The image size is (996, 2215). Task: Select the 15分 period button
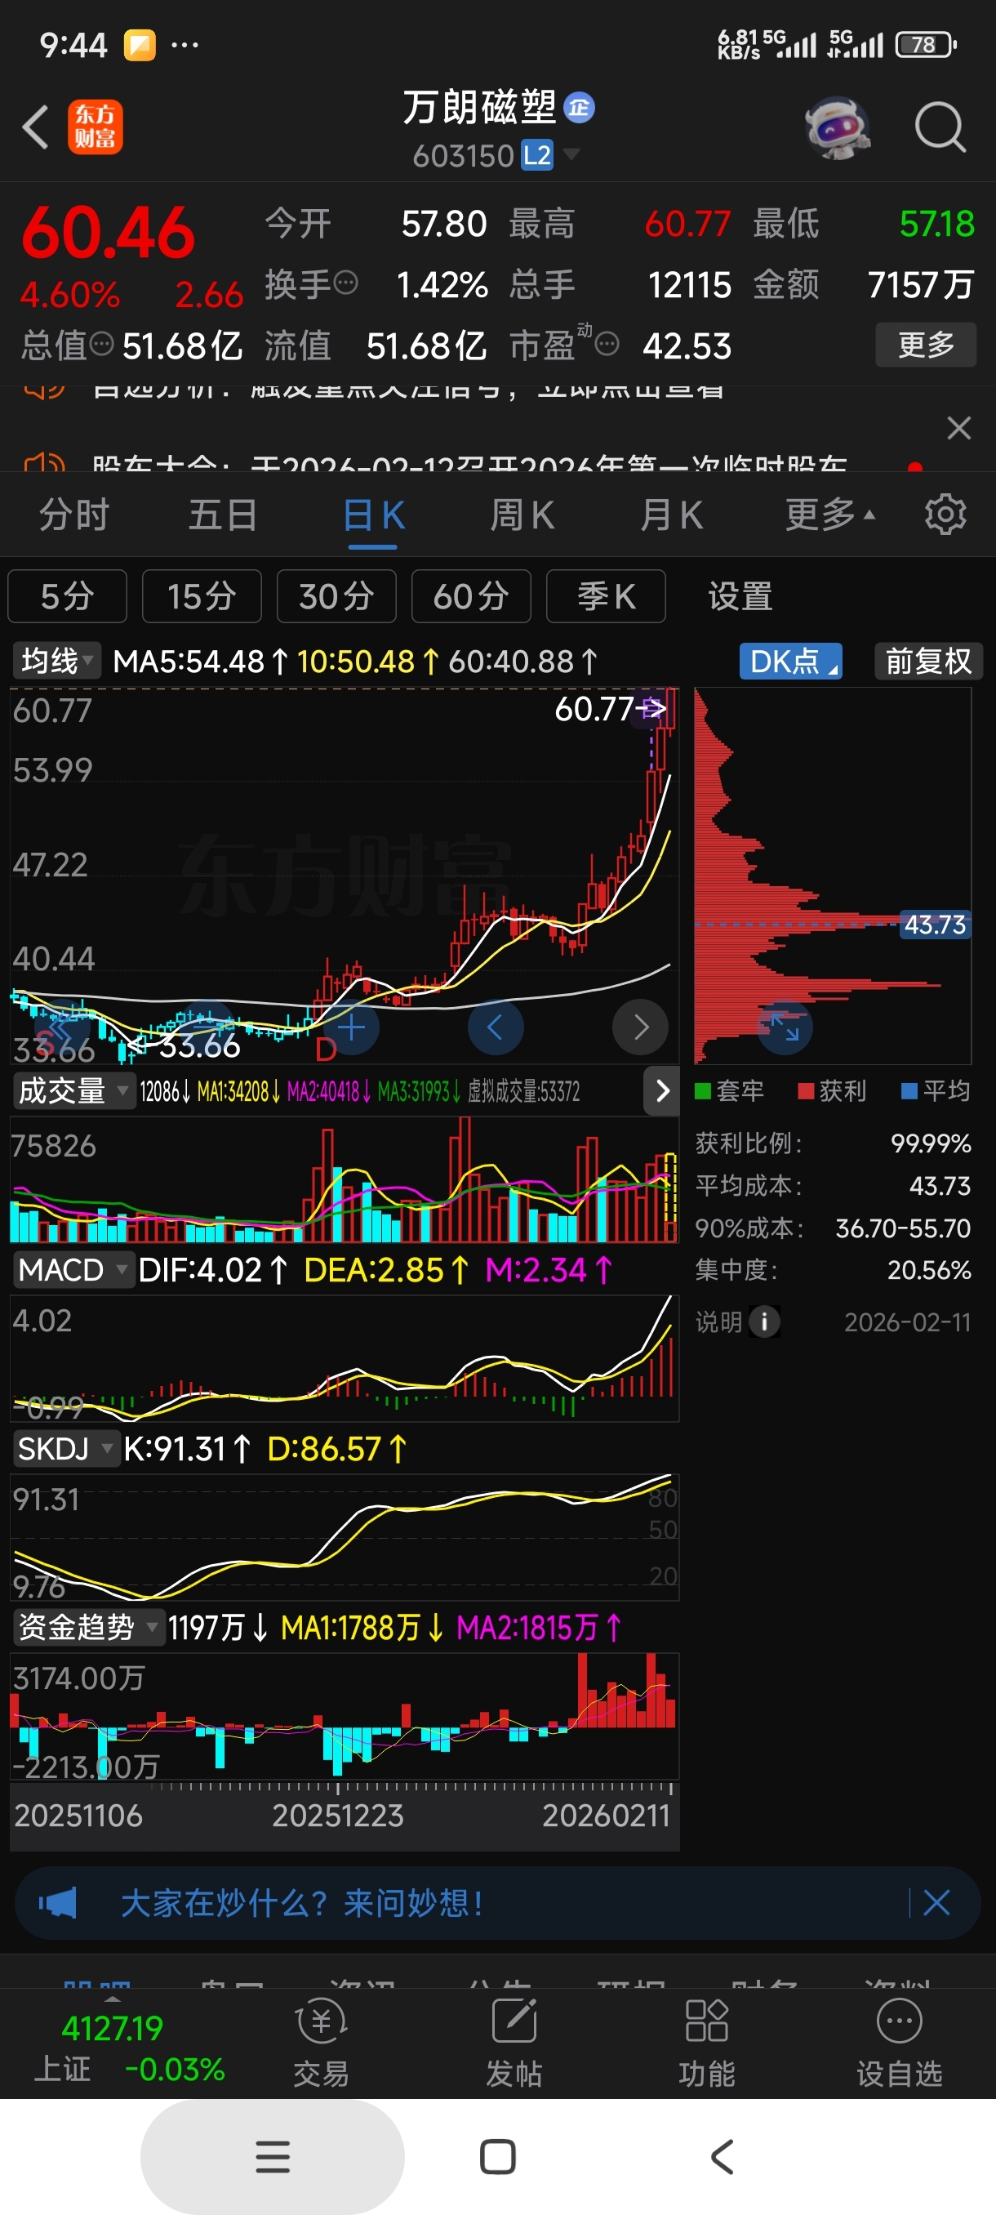pos(201,596)
